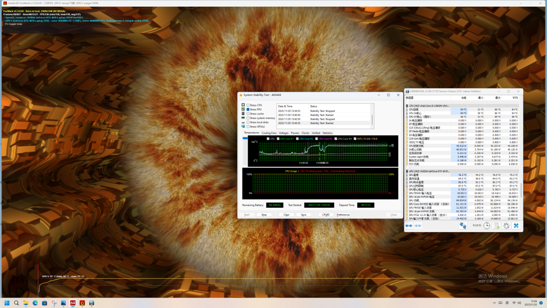Click HWiNFO log file with plus icon
The width and height of the screenshot is (547, 308).
coord(496,225)
